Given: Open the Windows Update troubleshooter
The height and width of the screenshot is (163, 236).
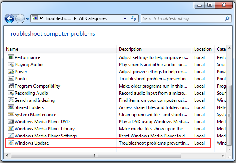Looking at the screenshot, I should (x=32, y=143).
